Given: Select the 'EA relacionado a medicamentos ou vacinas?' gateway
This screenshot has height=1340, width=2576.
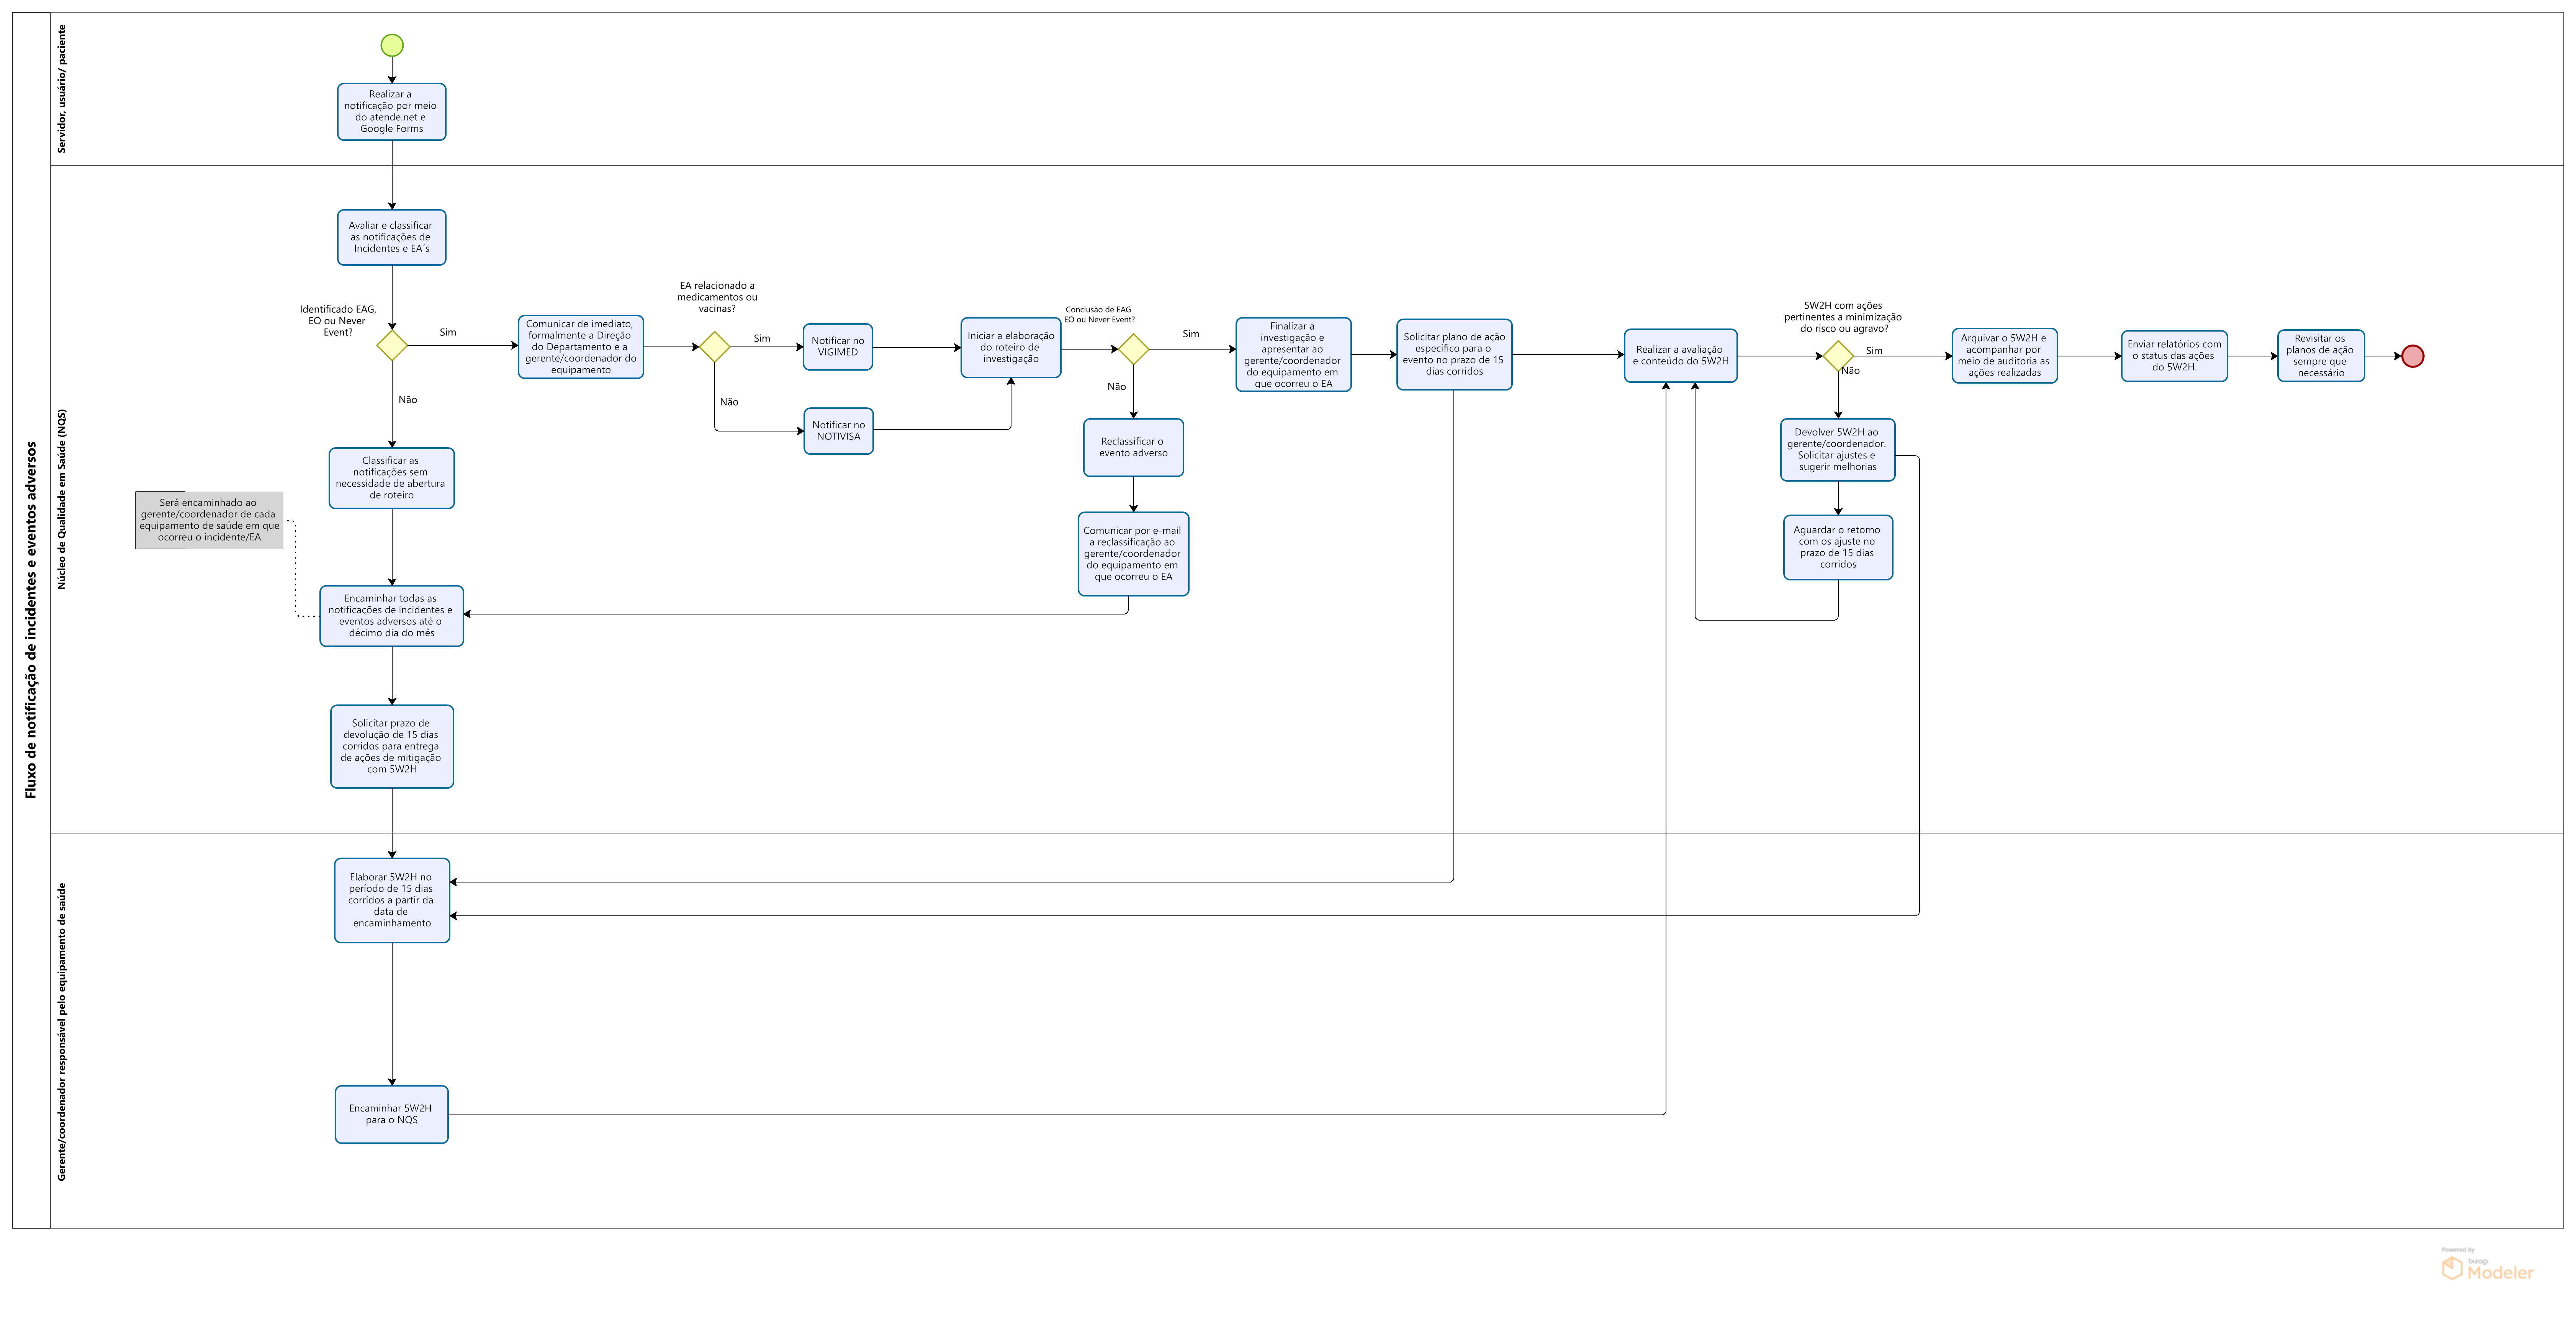Looking at the screenshot, I should [x=714, y=347].
